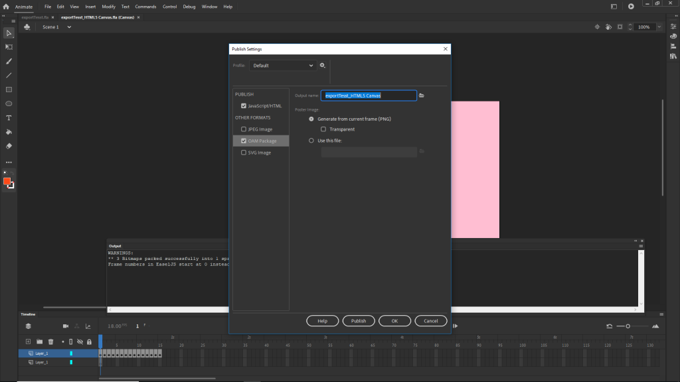680x382 pixels.
Task: Open the Modify menu
Action: [x=108, y=7]
